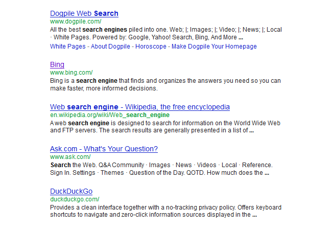Open the DuckDuckGo result title
Image resolution: width=333 pixels, height=230 pixels.
[71, 191]
